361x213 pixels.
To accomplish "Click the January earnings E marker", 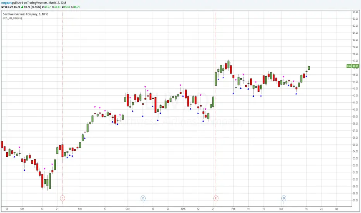I will [x=216, y=198].
